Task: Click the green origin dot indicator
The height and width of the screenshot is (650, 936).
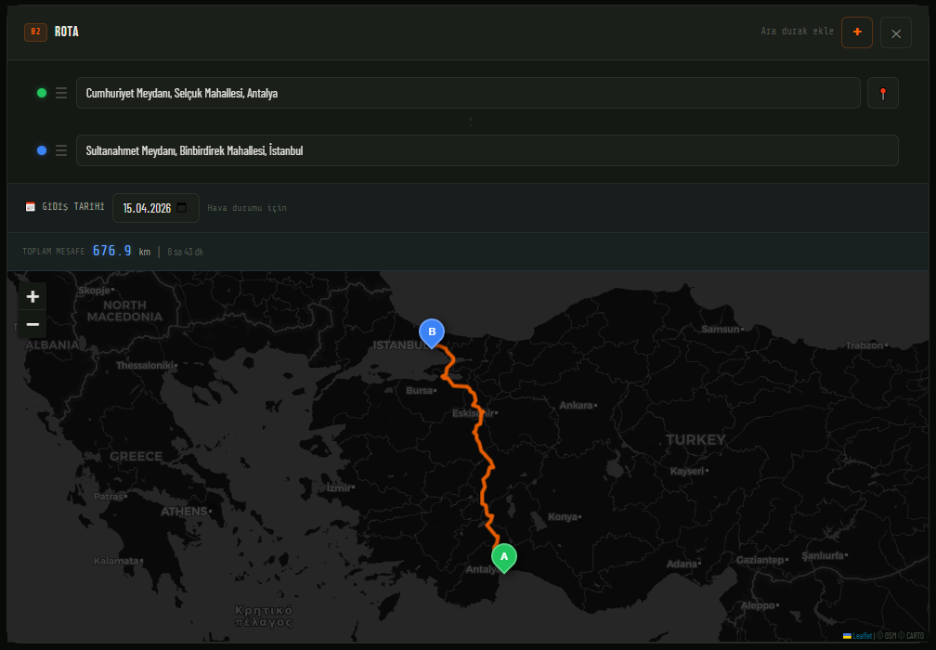Action: tap(42, 93)
